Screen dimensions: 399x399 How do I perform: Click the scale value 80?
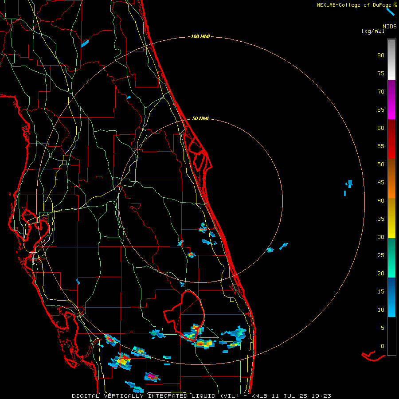point(381,55)
